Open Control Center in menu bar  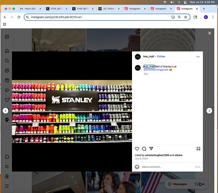pyautogui.click(x=185, y=2)
